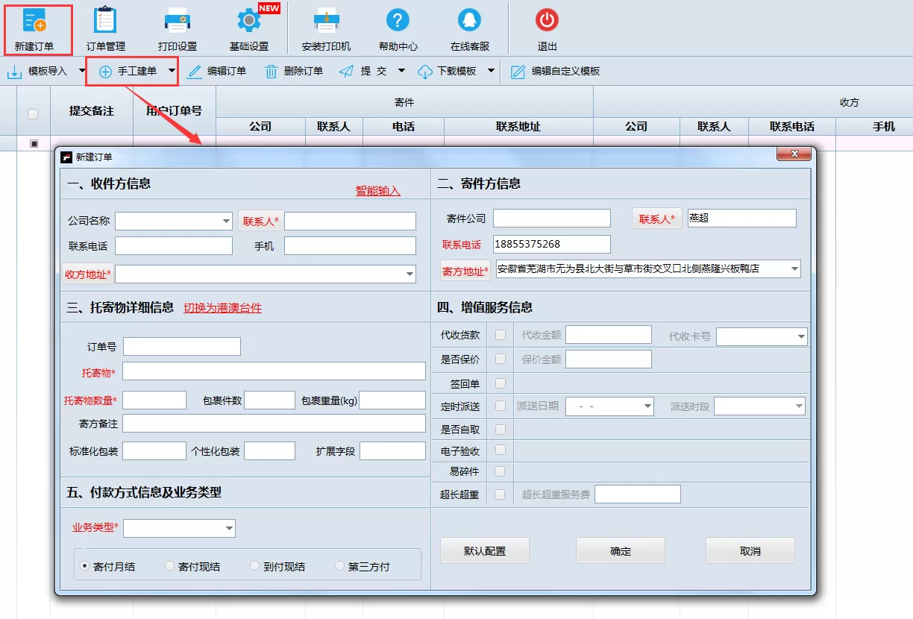This screenshot has width=913, height=619.
Task: Open the 业务类型 dropdown
Action: pos(229,529)
